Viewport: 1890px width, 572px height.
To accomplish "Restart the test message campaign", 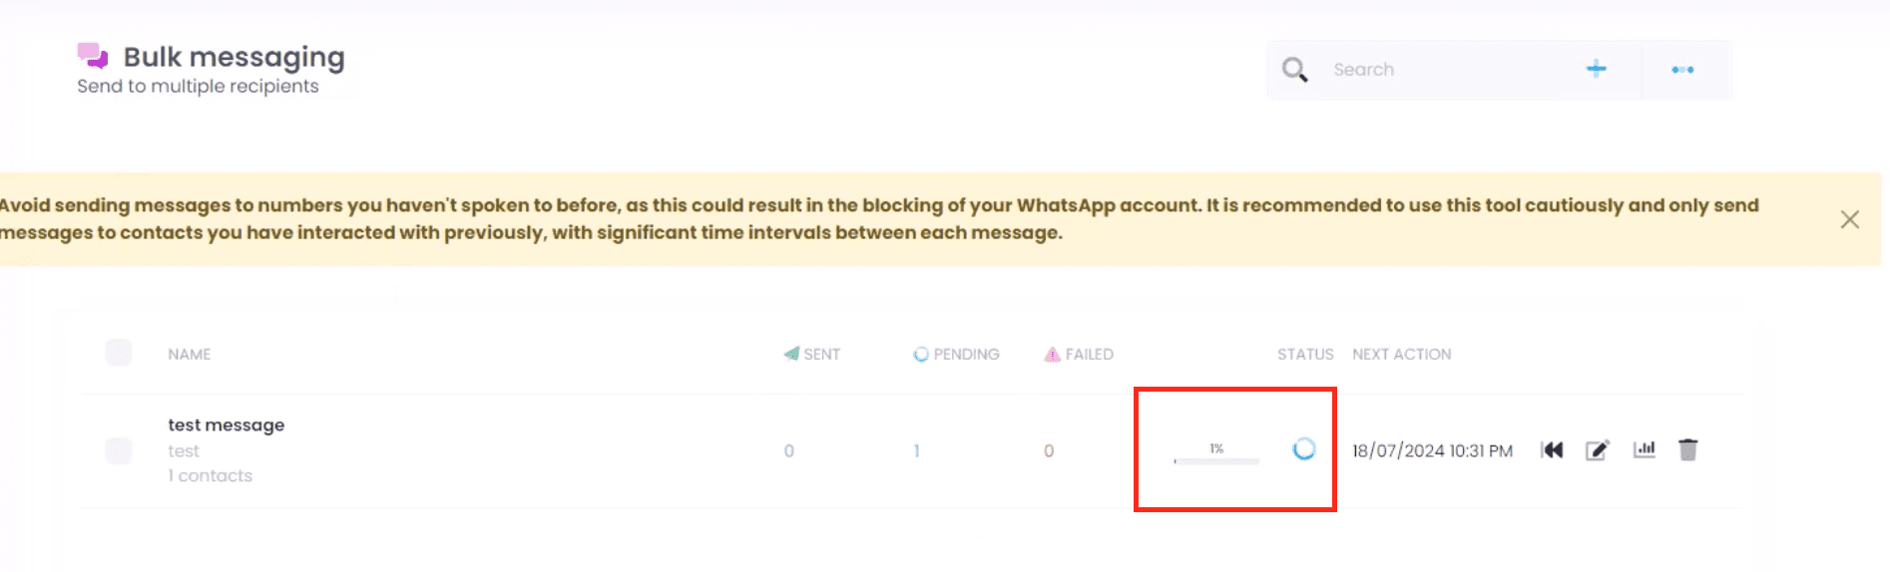I will point(1552,450).
